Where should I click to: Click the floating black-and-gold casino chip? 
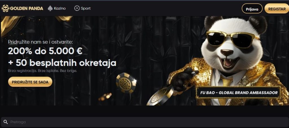(x=126, y=83)
